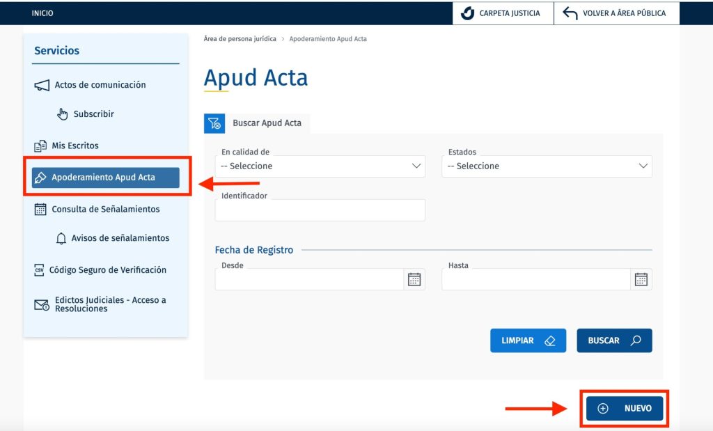Click the Actos de comunicación megaphone icon
This screenshot has height=431, width=713.
[x=42, y=84]
